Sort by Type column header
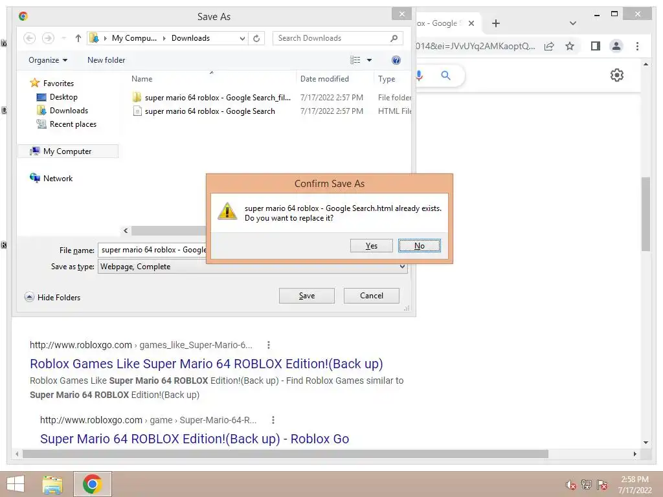Image resolution: width=663 pixels, height=497 pixels. [x=387, y=78]
